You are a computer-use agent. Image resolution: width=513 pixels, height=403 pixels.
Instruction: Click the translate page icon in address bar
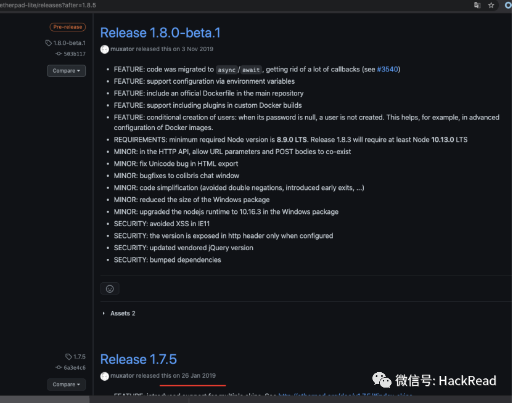coord(477,5)
